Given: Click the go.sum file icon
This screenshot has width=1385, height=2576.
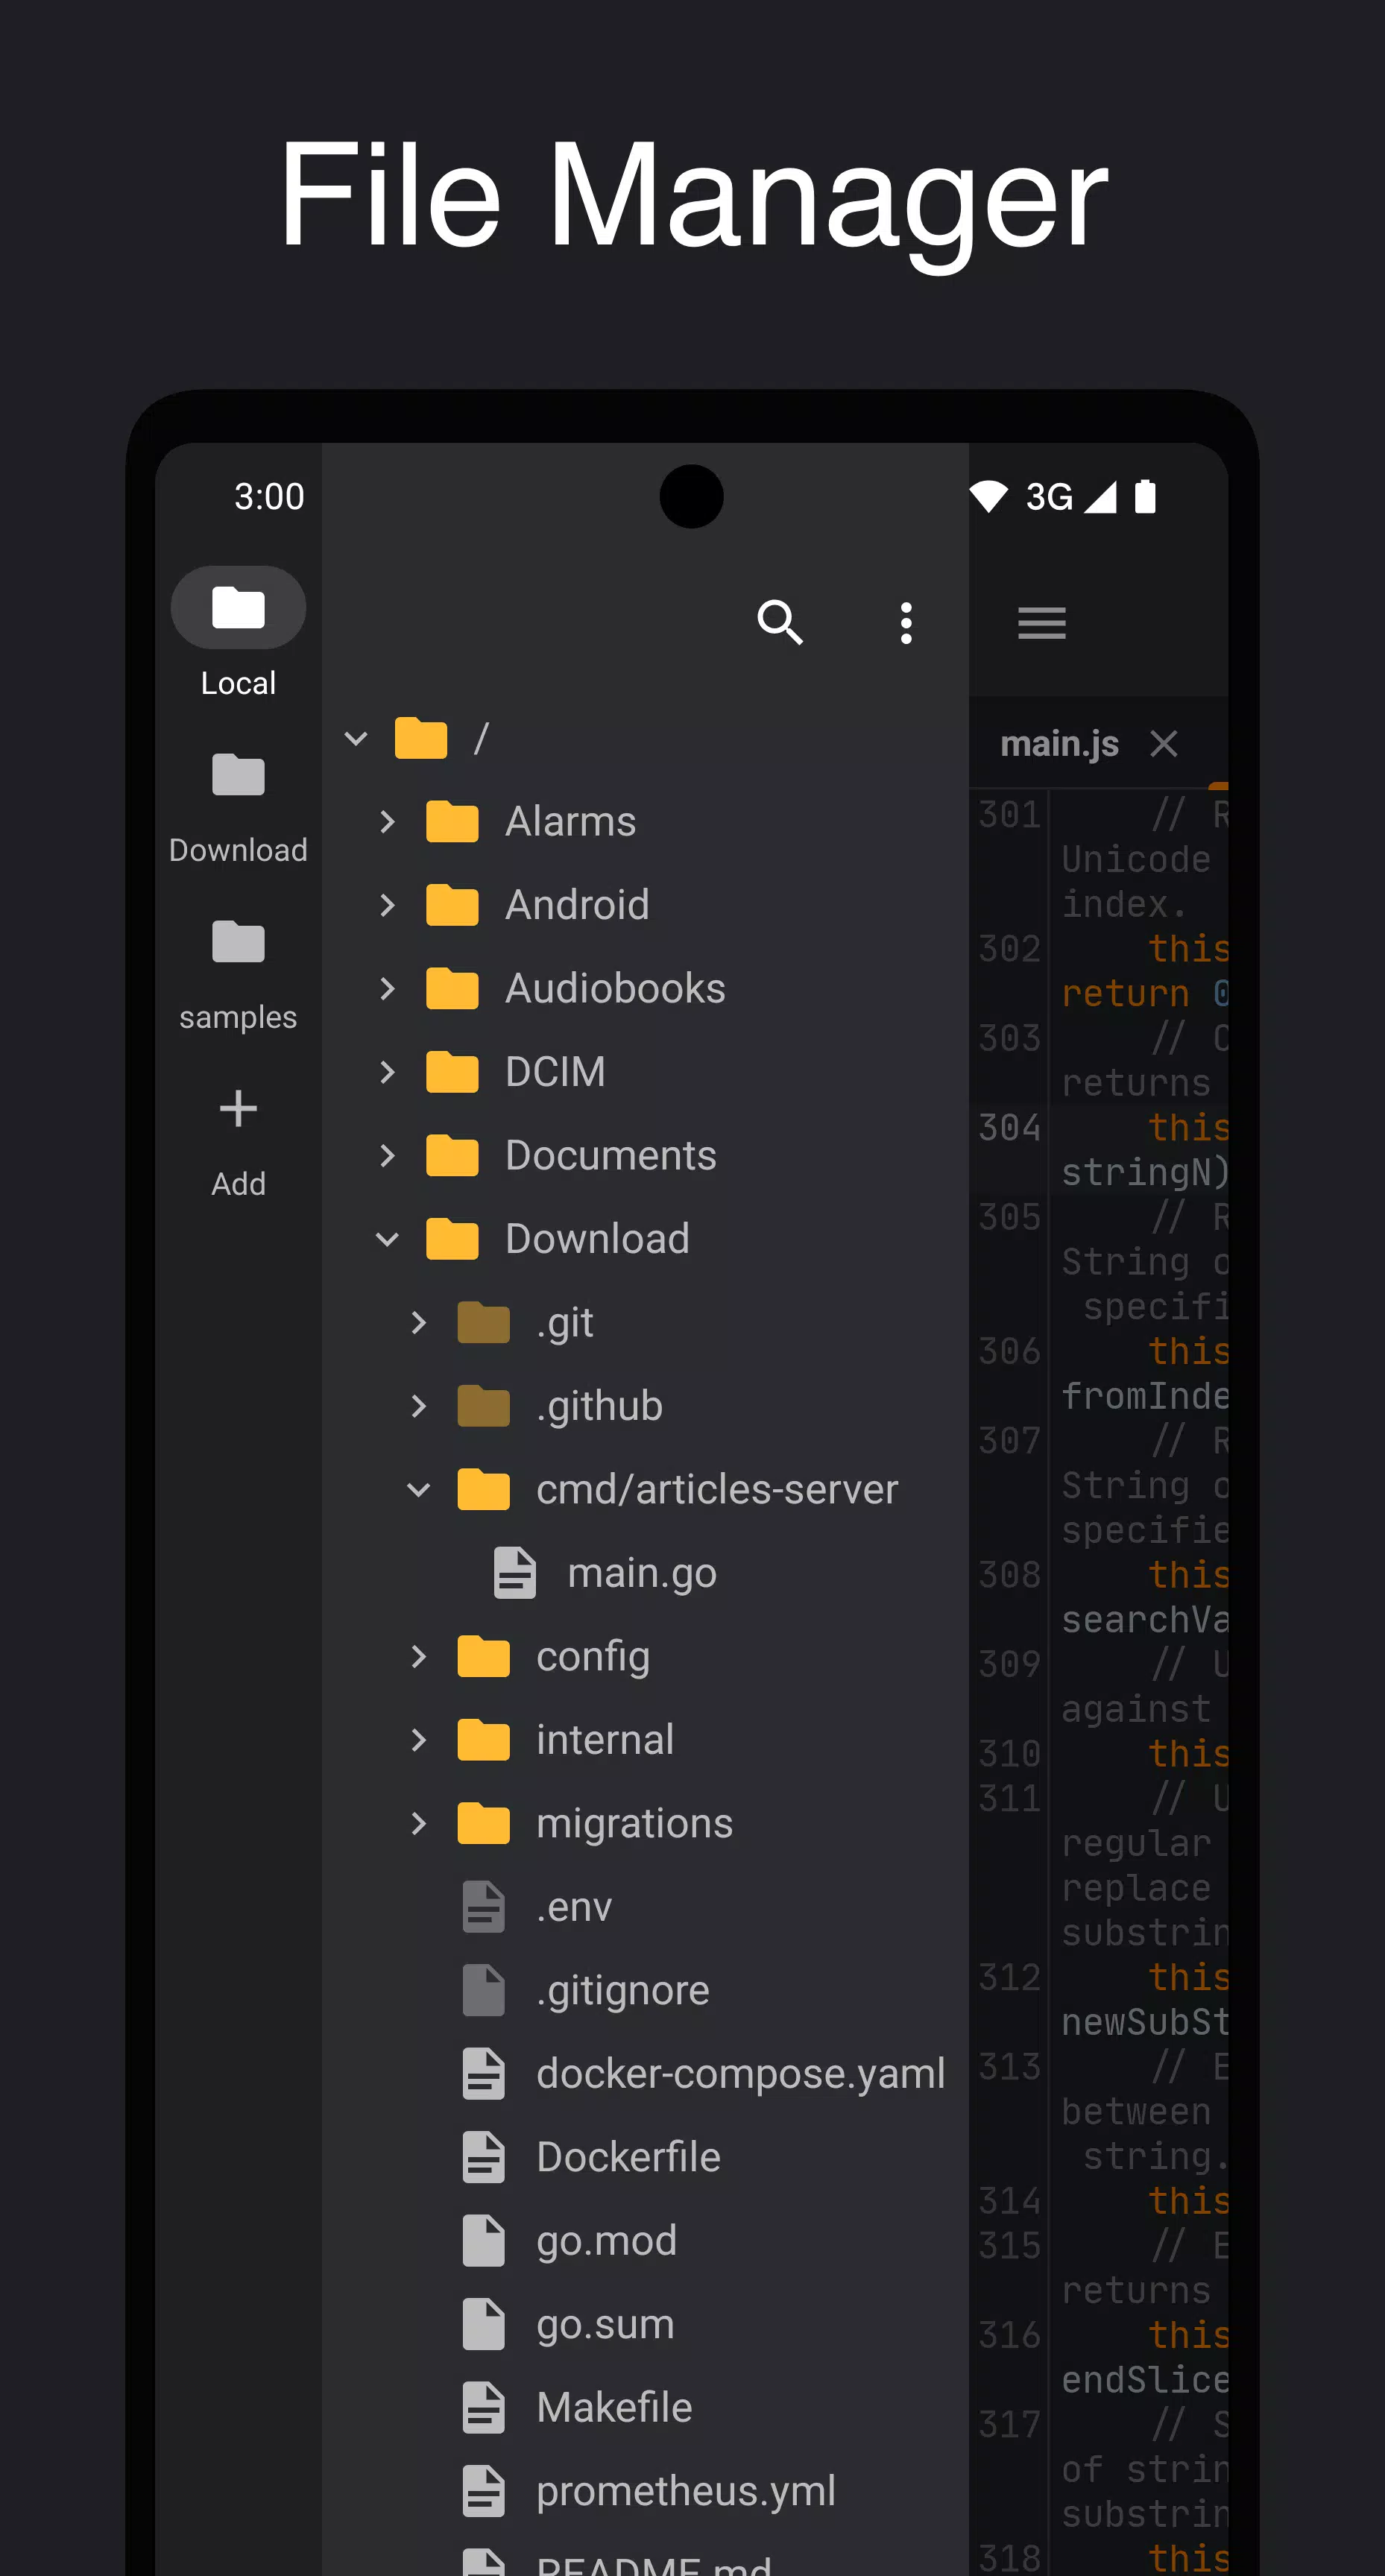Looking at the screenshot, I should [484, 2324].
